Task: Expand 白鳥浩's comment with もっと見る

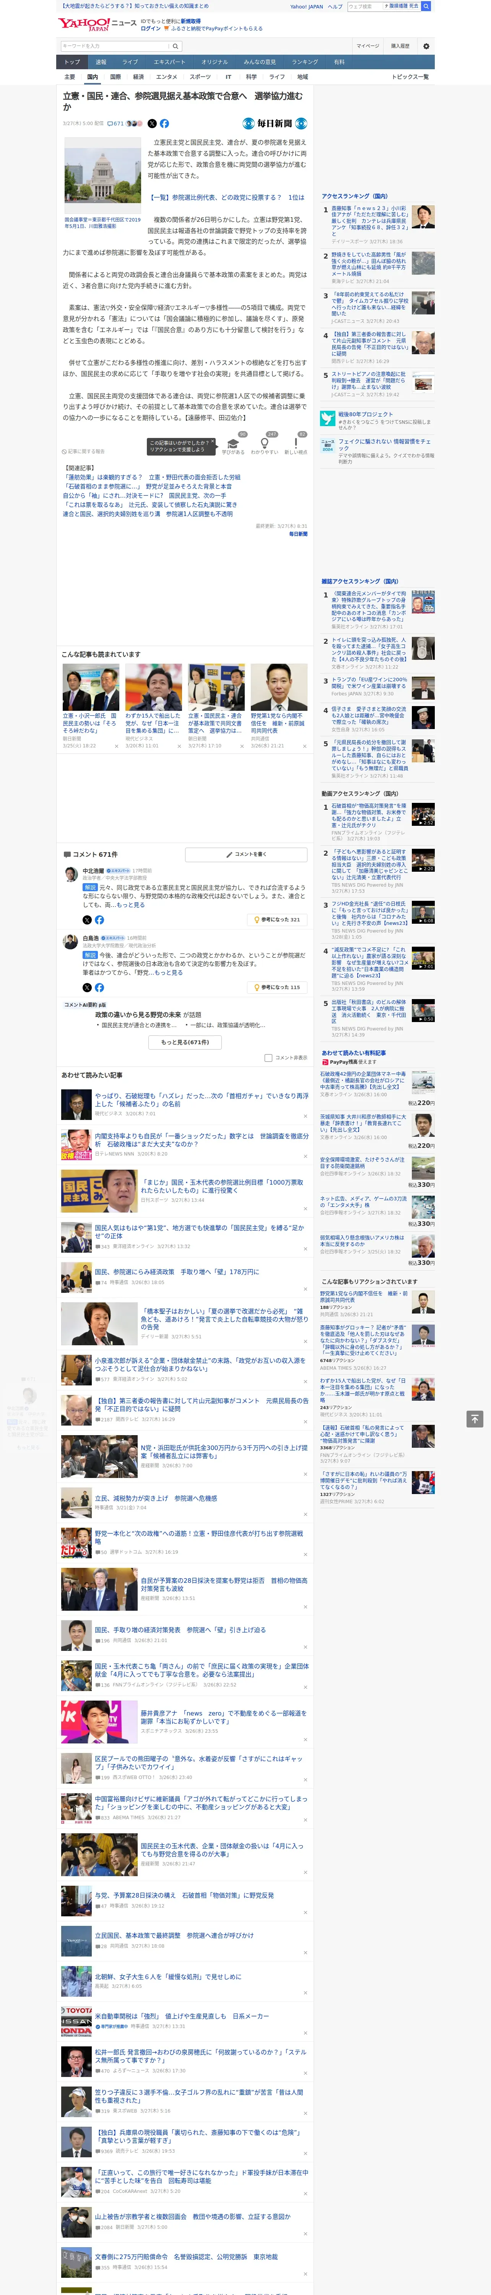Action: coord(168,972)
